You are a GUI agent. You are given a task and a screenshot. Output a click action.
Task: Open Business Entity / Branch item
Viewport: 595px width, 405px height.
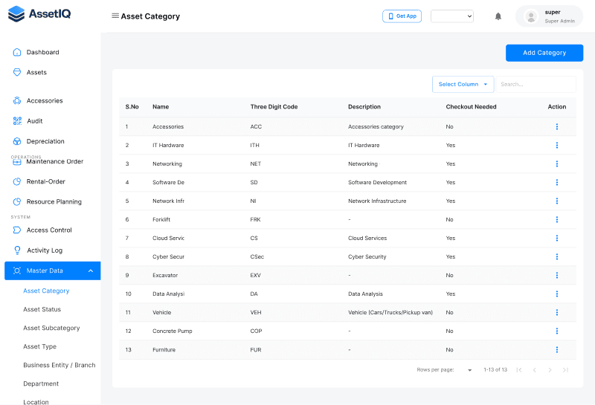pos(59,365)
